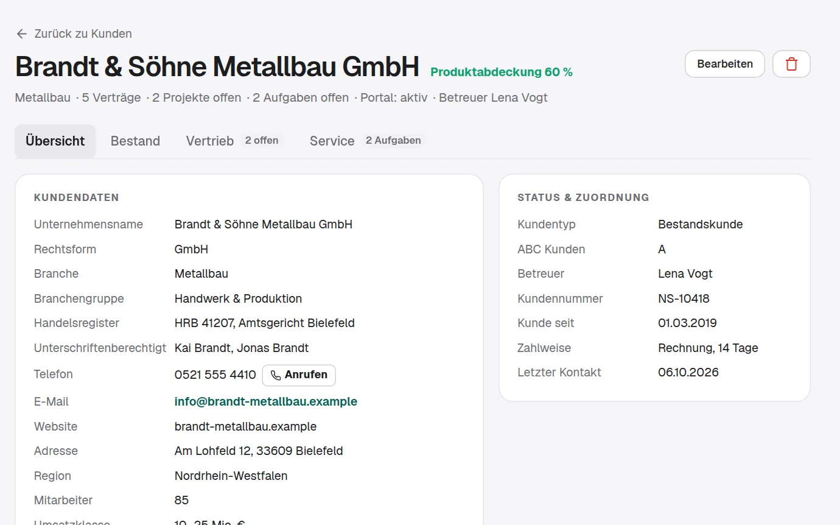Click the Produktabdeckung 60 % indicator
The height and width of the screenshot is (525, 840).
pos(502,72)
